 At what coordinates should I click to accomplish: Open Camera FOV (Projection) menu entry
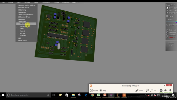25,15
